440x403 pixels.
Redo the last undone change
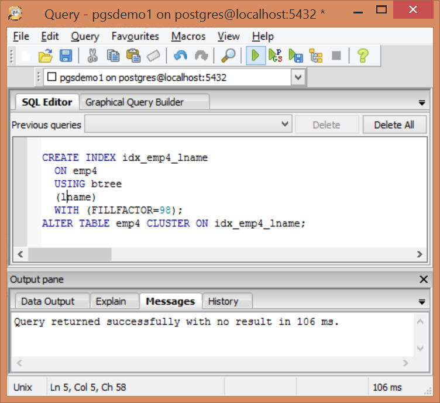[201, 56]
